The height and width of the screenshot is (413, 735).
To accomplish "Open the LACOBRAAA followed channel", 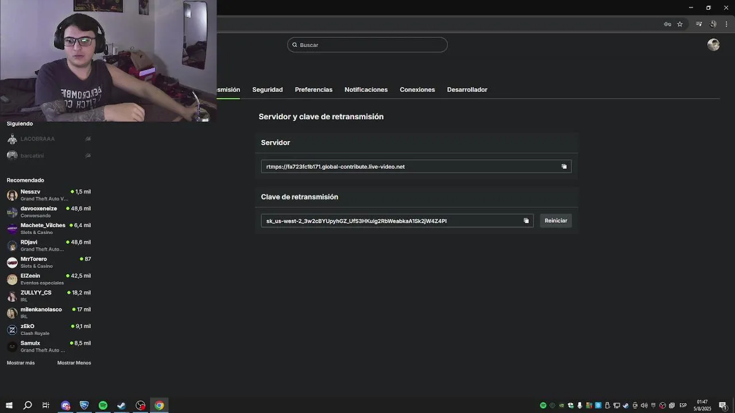I will point(49,139).
